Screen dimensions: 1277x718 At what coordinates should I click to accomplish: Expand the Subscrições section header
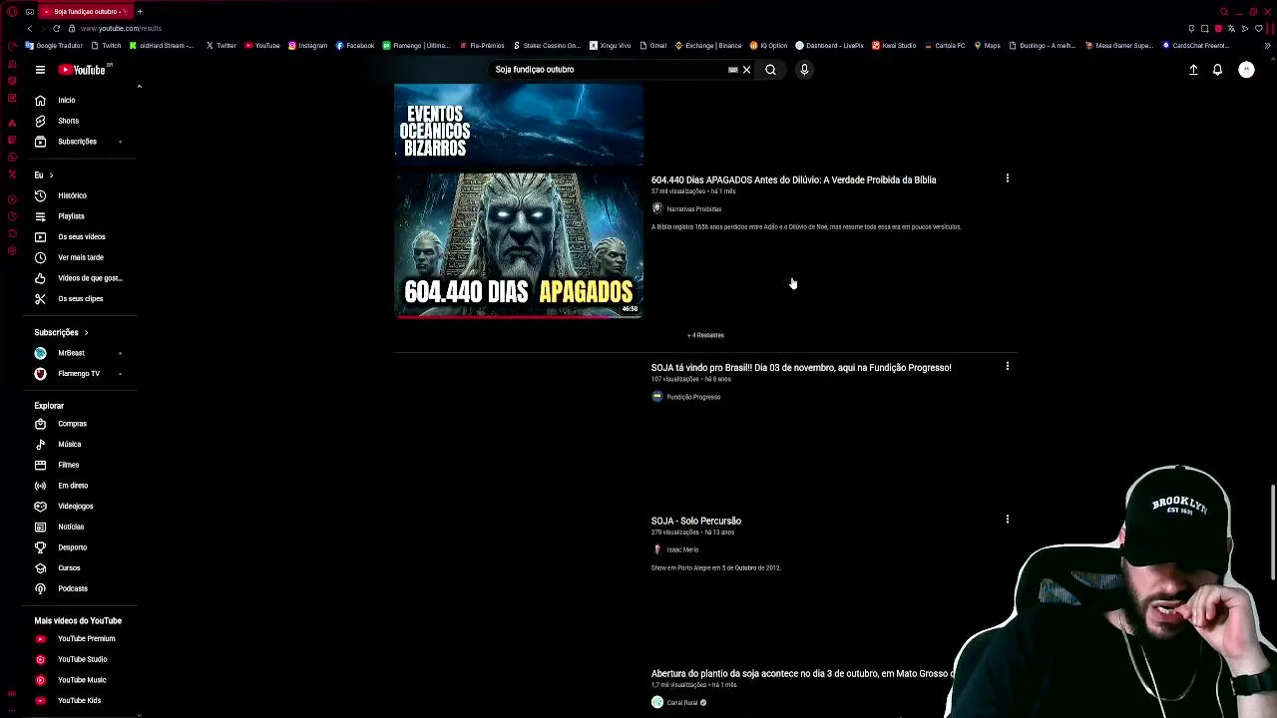[62, 332]
